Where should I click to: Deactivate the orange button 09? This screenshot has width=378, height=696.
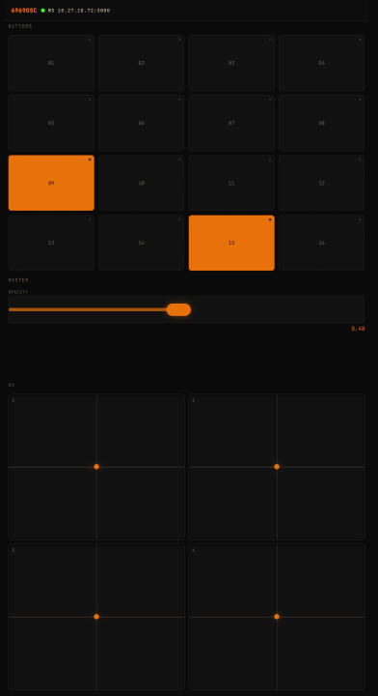pos(51,183)
